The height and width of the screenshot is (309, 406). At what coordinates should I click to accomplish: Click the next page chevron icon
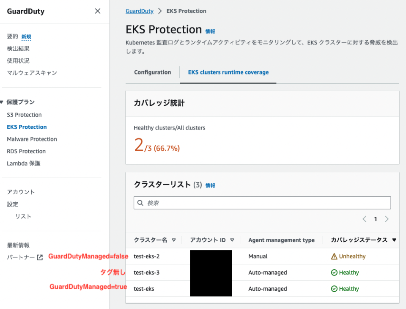click(x=387, y=219)
